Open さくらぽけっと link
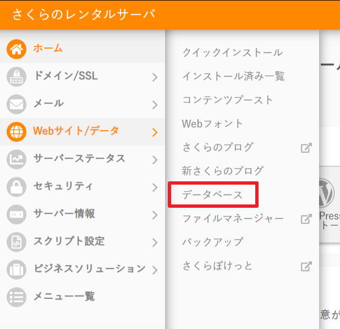 (217, 266)
